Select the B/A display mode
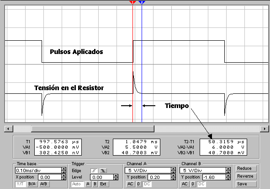This screenshot has height=189, width=270. click(x=32, y=184)
